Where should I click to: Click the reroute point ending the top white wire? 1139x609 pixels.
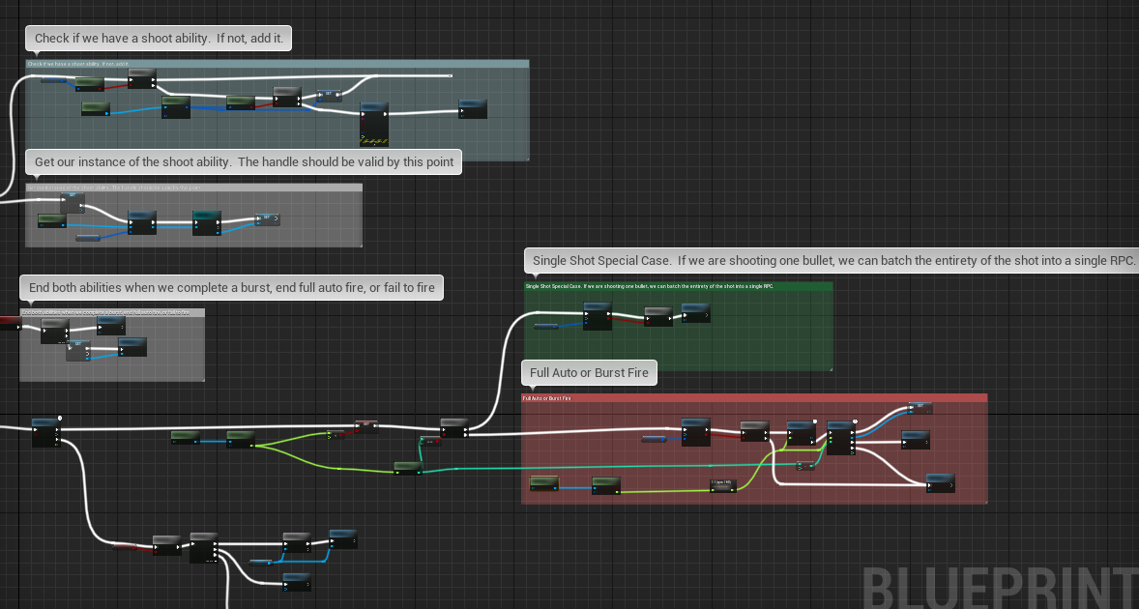pos(450,74)
